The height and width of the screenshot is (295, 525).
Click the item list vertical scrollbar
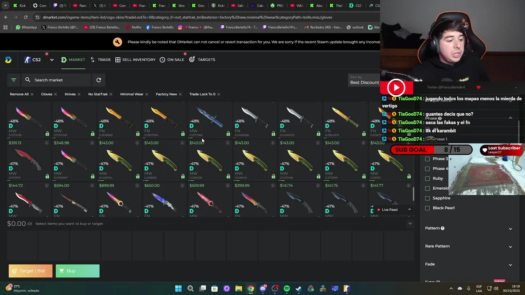coord(414,194)
